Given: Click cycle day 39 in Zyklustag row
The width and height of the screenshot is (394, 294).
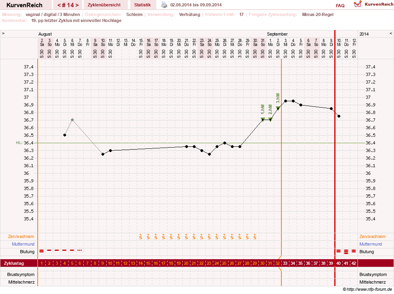Looking at the screenshot, I should (x=331, y=263).
